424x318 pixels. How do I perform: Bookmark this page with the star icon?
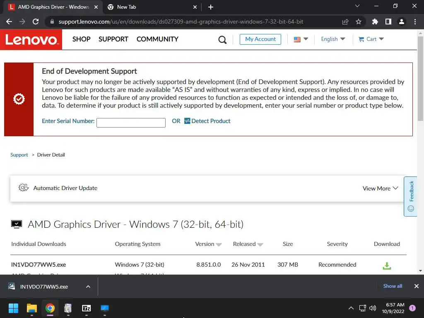tap(358, 22)
